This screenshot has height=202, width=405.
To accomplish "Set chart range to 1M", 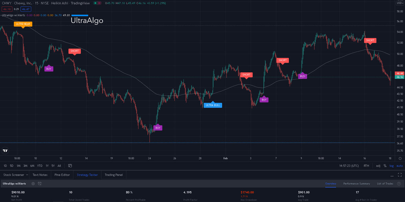I will (19, 166).
